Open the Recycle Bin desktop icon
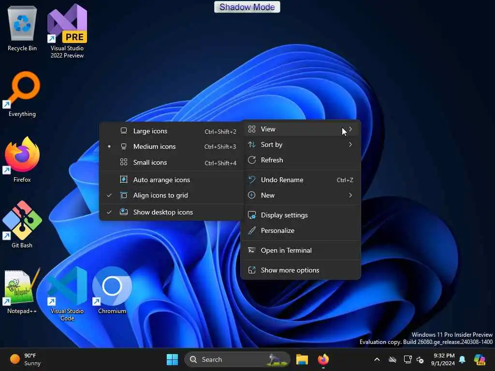The width and height of the screenshot is (495, 371). pos(22,29)
